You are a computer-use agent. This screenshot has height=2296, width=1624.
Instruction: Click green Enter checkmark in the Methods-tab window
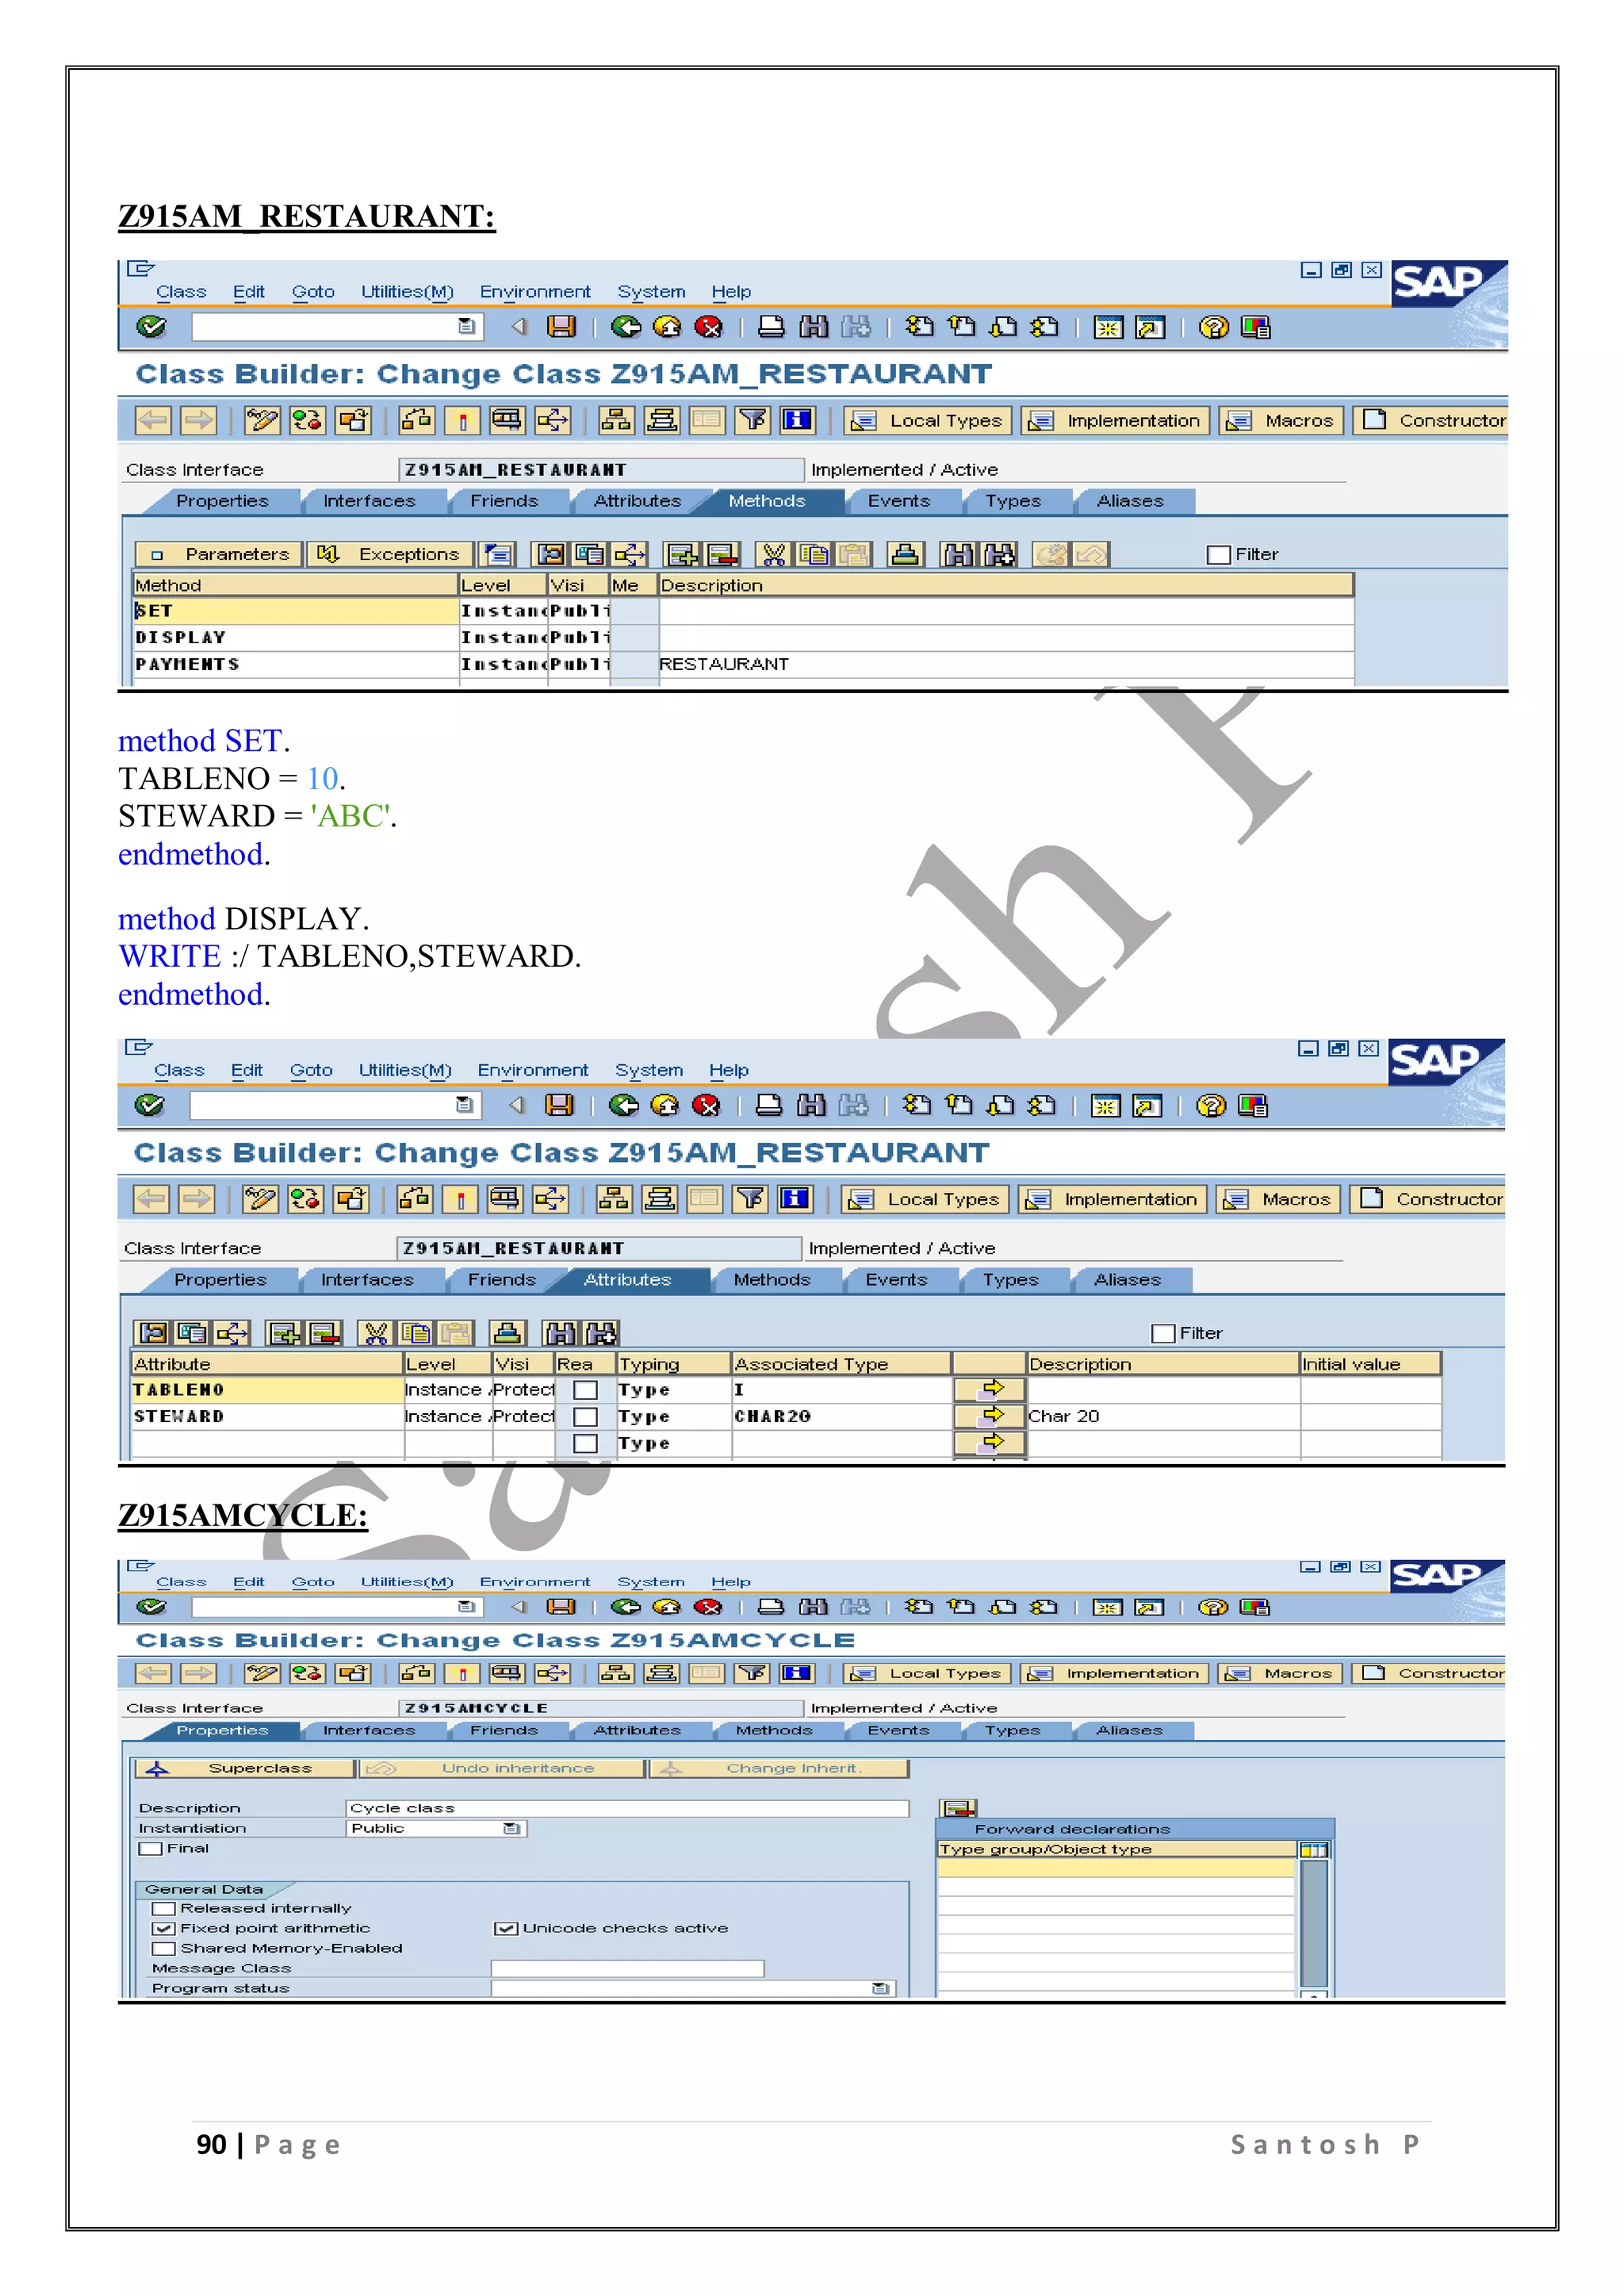(x=151, y=327)
